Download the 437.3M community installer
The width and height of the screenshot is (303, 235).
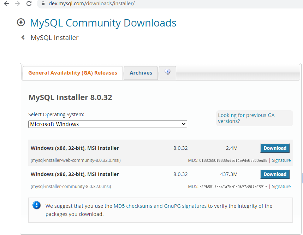coord(275,174)
